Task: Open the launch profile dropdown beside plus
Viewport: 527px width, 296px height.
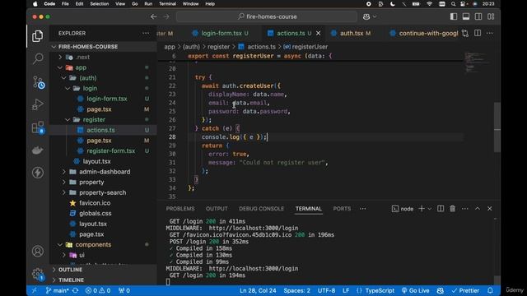Action: tap(430, 209)
